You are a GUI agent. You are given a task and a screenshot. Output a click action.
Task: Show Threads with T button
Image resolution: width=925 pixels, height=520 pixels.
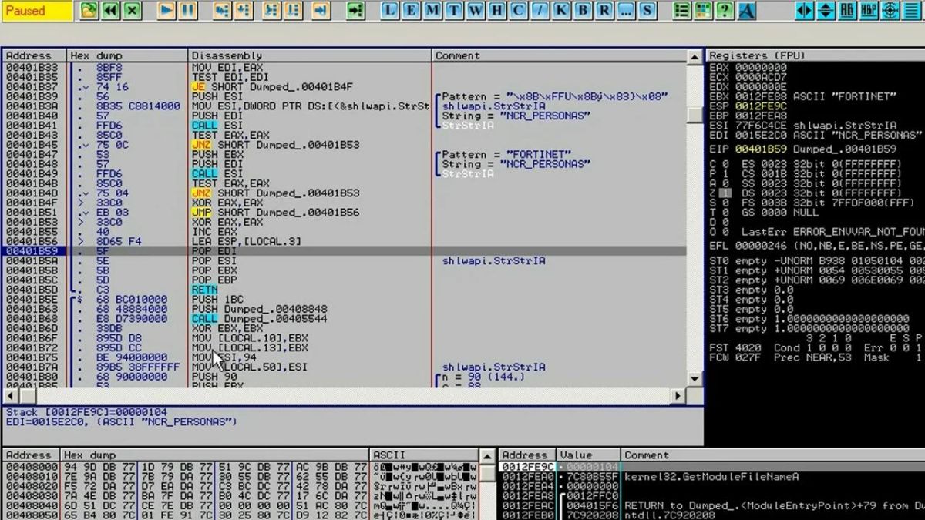456,11
